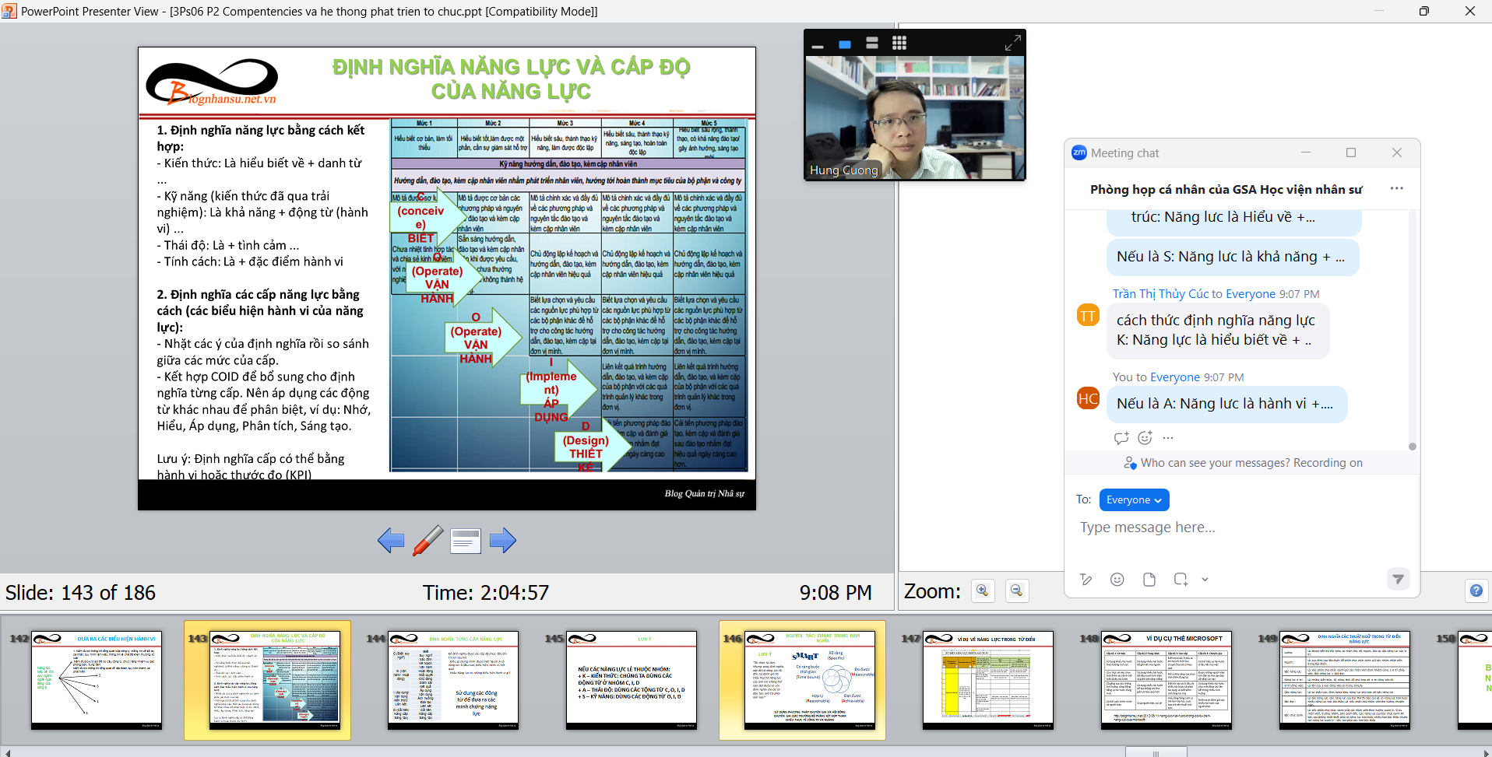This screenshot has width=1492, height=757.
Task: Open the chat emoji picker
Action: [x=1117, y=579]
